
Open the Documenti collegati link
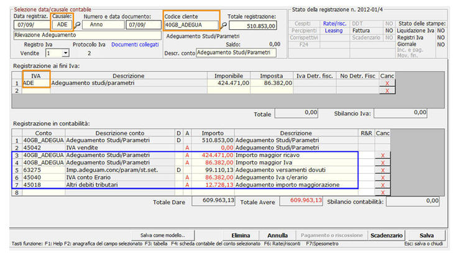tap(135, 45)
